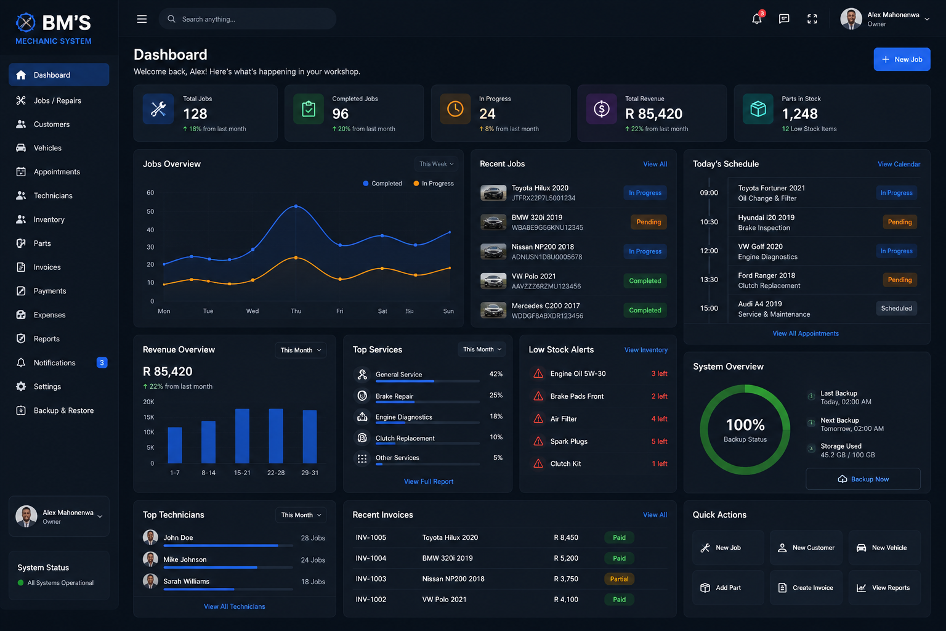Open the View Calendar link

[899, 164]
